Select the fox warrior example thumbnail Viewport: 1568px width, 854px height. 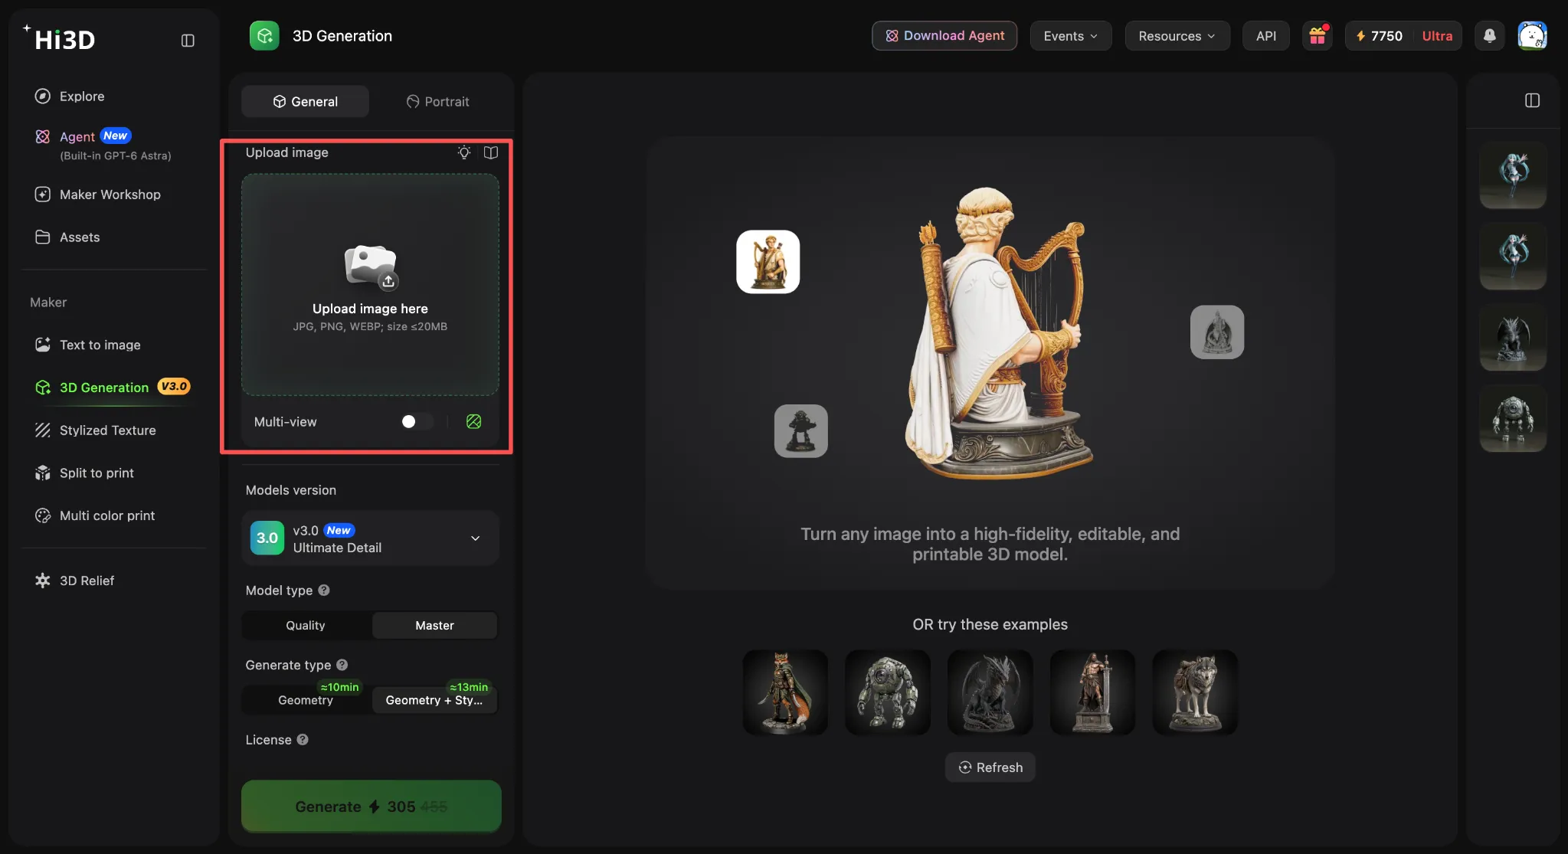click(785, 692)
